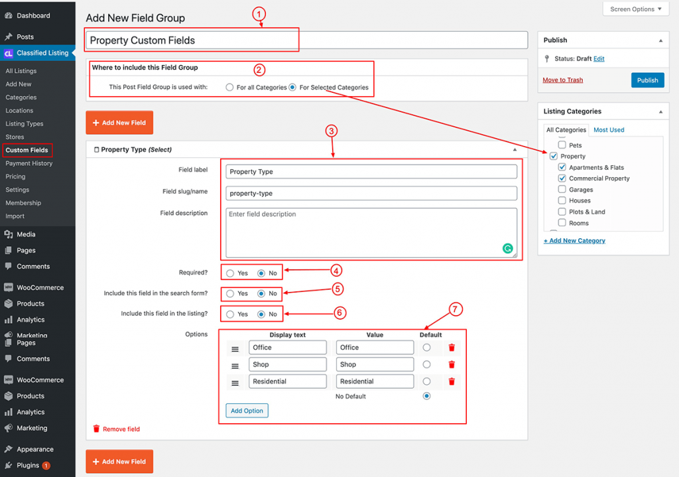Choose No for include in search form

(x=261, y=294)
